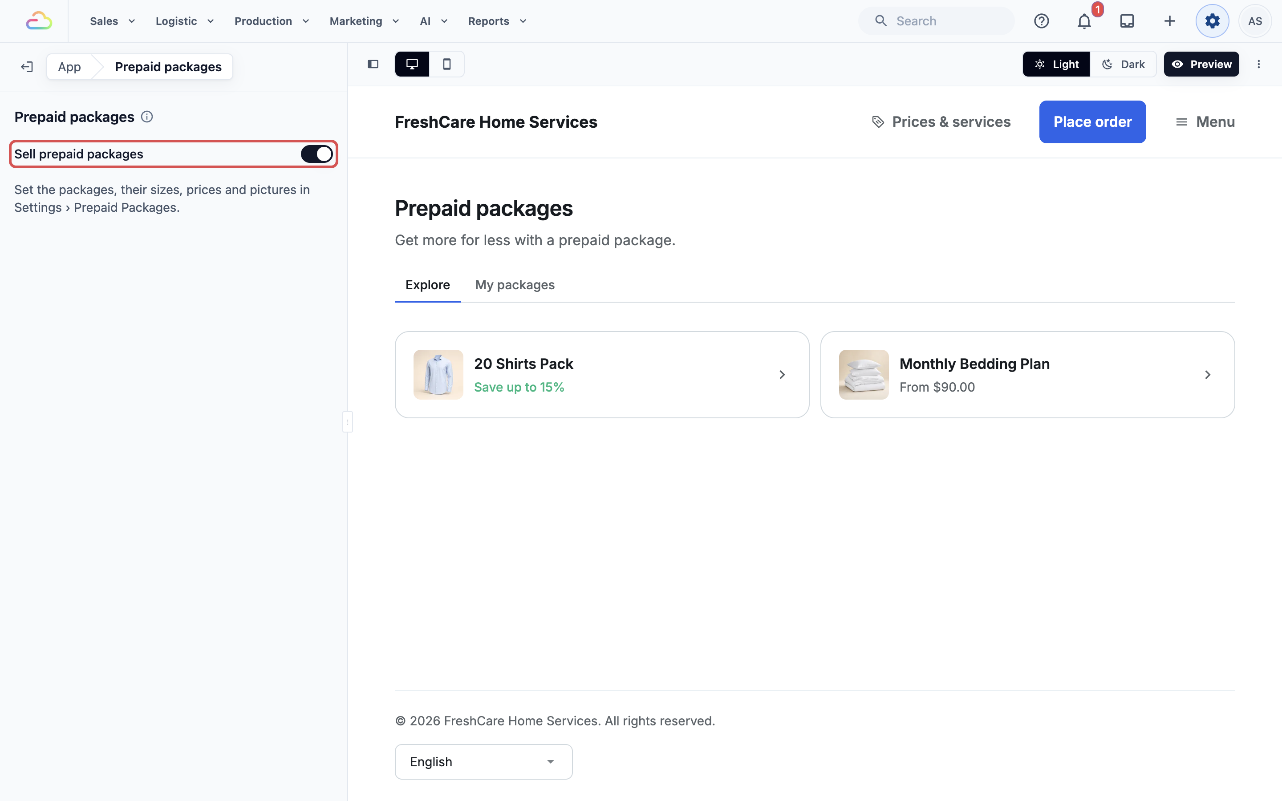1282x801 pixels.
Task: Click the Place order button
Action: point(1092,122)
